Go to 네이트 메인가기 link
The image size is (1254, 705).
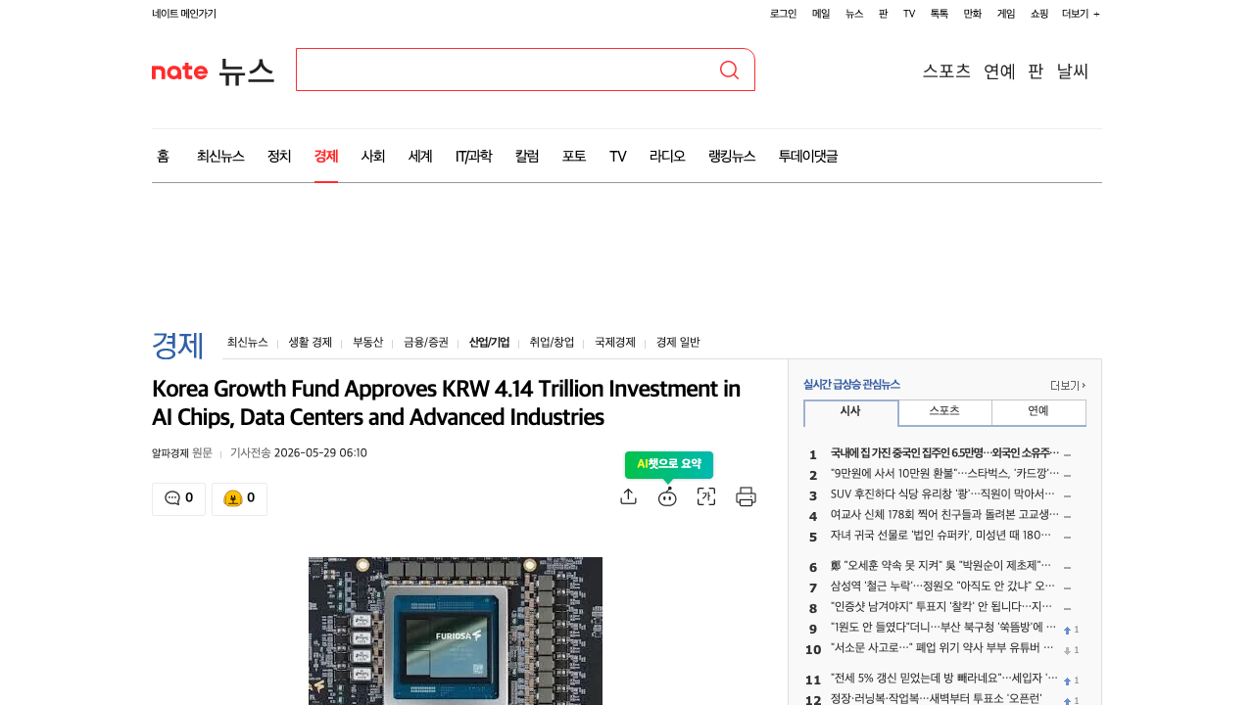tap(184, 14)
